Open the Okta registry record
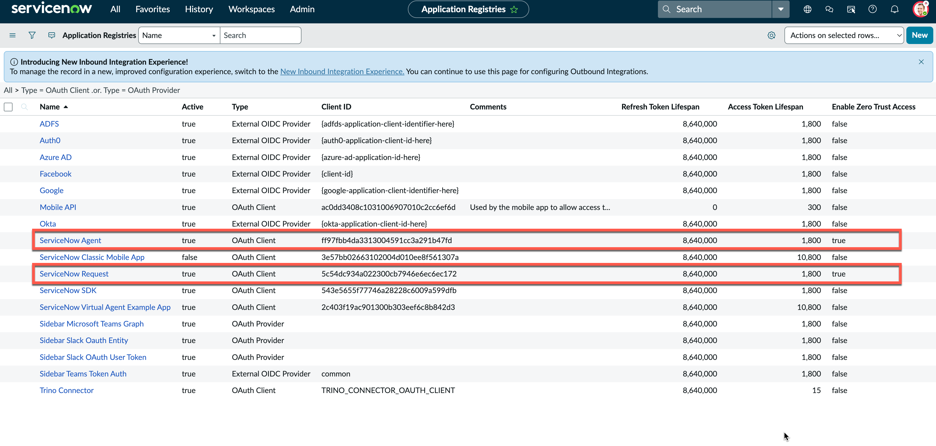The height and width of the screenshot is (446, 936). coord(48,224)
